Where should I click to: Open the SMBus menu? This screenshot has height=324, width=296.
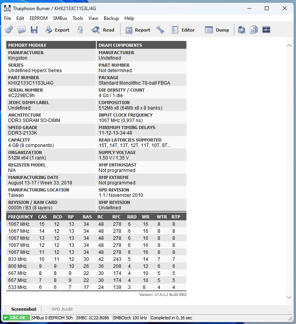click(x=60, y=18)
